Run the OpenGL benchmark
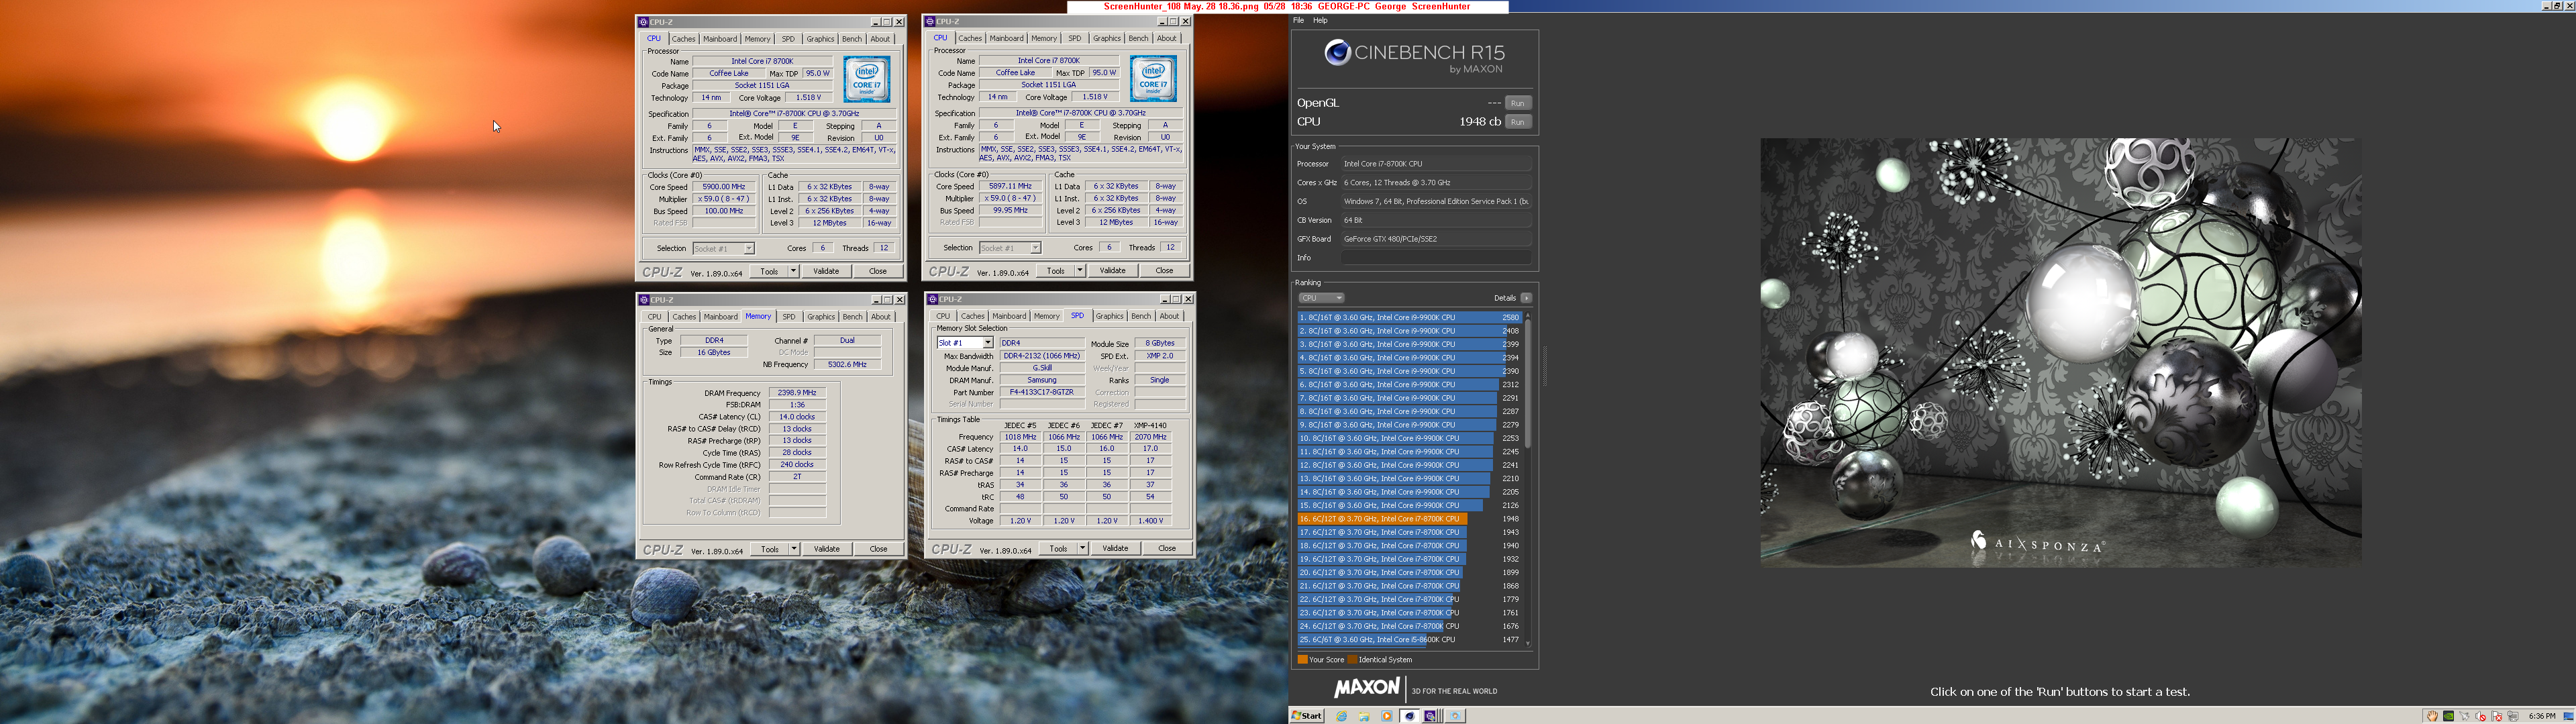Image resolution: width=2576 pixels, height=724 pixels. click(x=1518, y=103)
